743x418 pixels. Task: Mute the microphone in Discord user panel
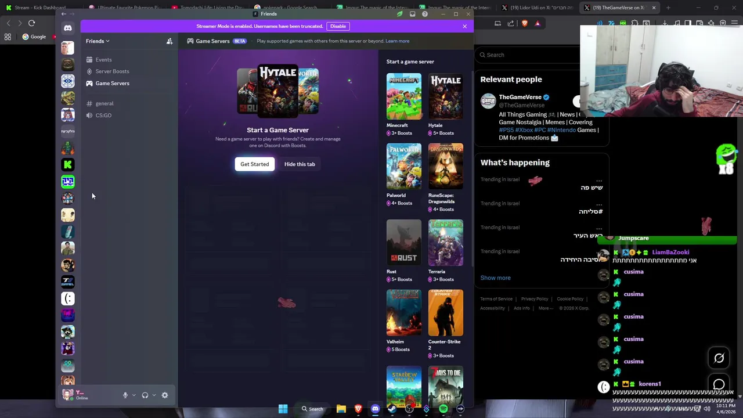tap(125, 395)
